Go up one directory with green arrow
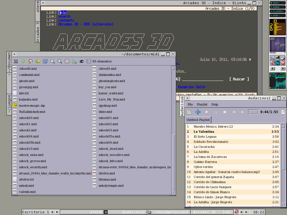Image resolution: width=287 pixels, height=215 pixels. click(23, 61)
